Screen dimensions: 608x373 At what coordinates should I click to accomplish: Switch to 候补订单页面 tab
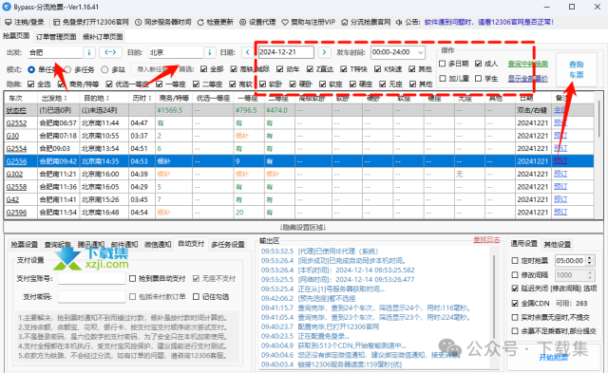pos(103,37)
